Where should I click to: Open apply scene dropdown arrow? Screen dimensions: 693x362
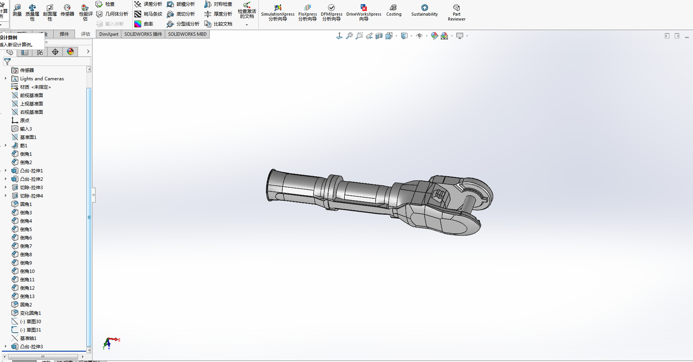click(x=452, y=36)
